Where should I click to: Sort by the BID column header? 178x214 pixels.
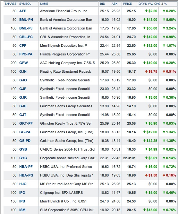(102, 4)
